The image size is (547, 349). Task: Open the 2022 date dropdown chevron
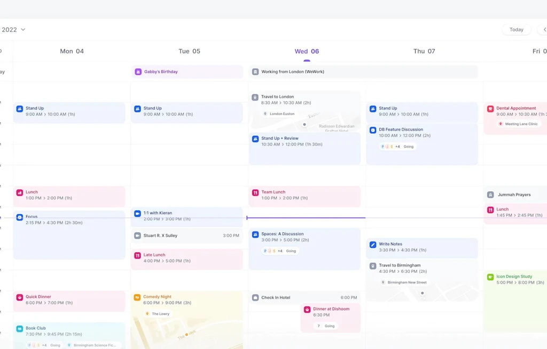[23, 30]
